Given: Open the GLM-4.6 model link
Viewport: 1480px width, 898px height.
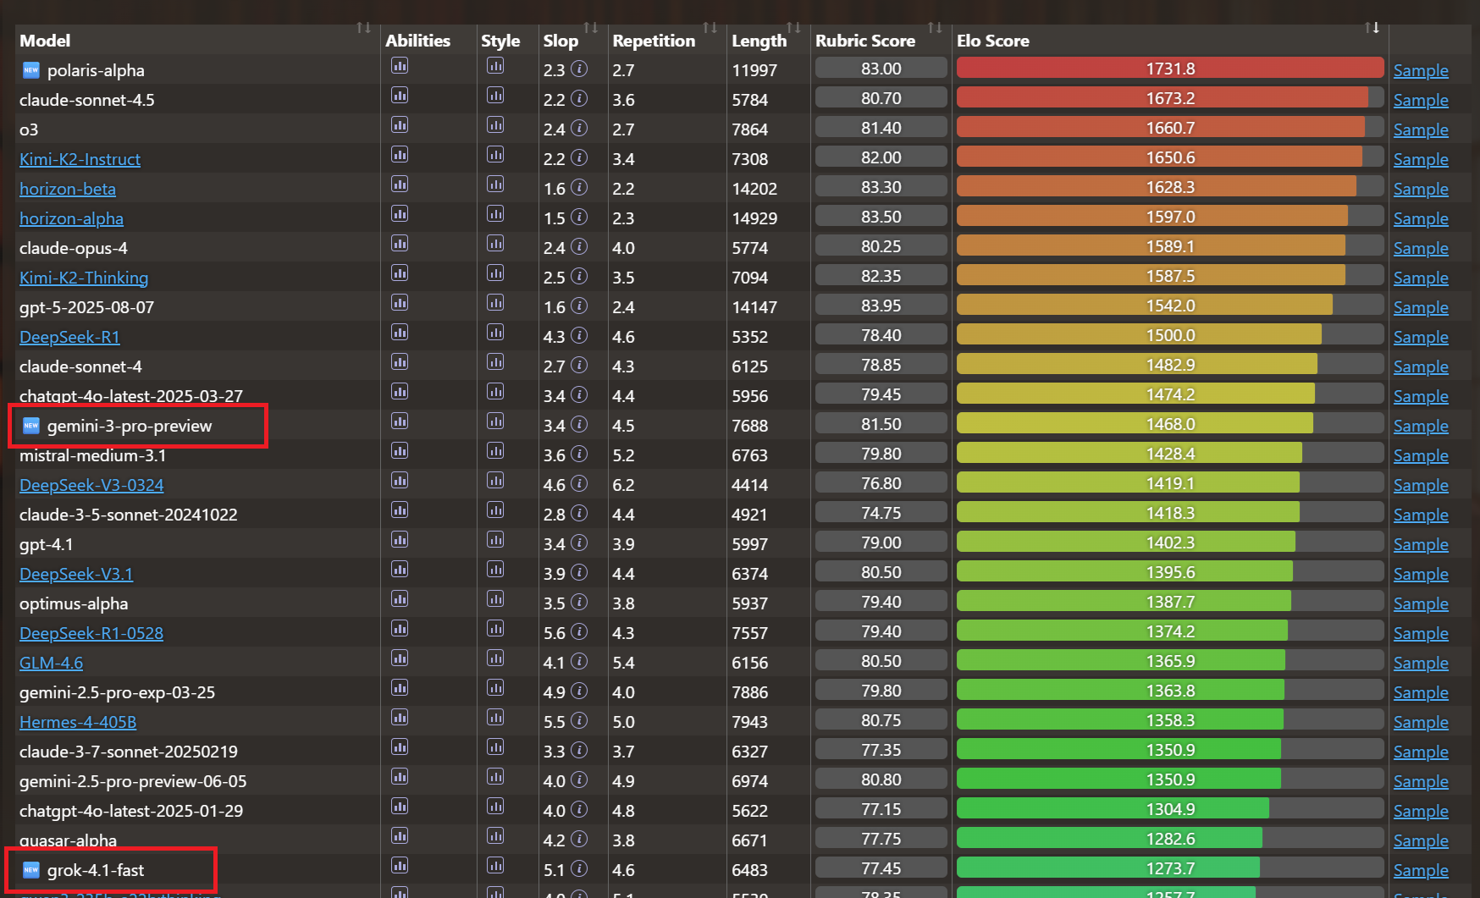Looking at the screenshot, I should pos(51,663).
